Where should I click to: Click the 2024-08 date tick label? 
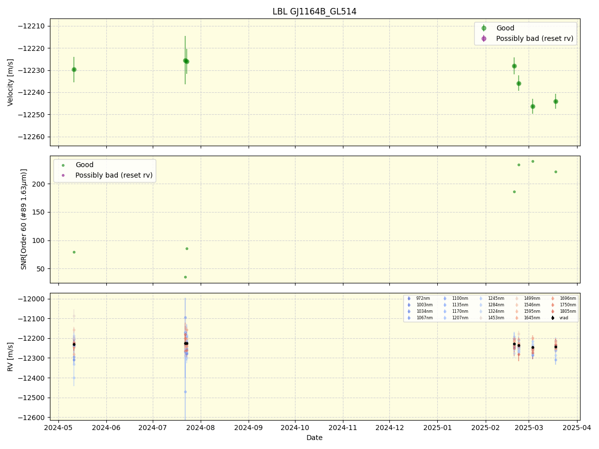tap(201, 427)
